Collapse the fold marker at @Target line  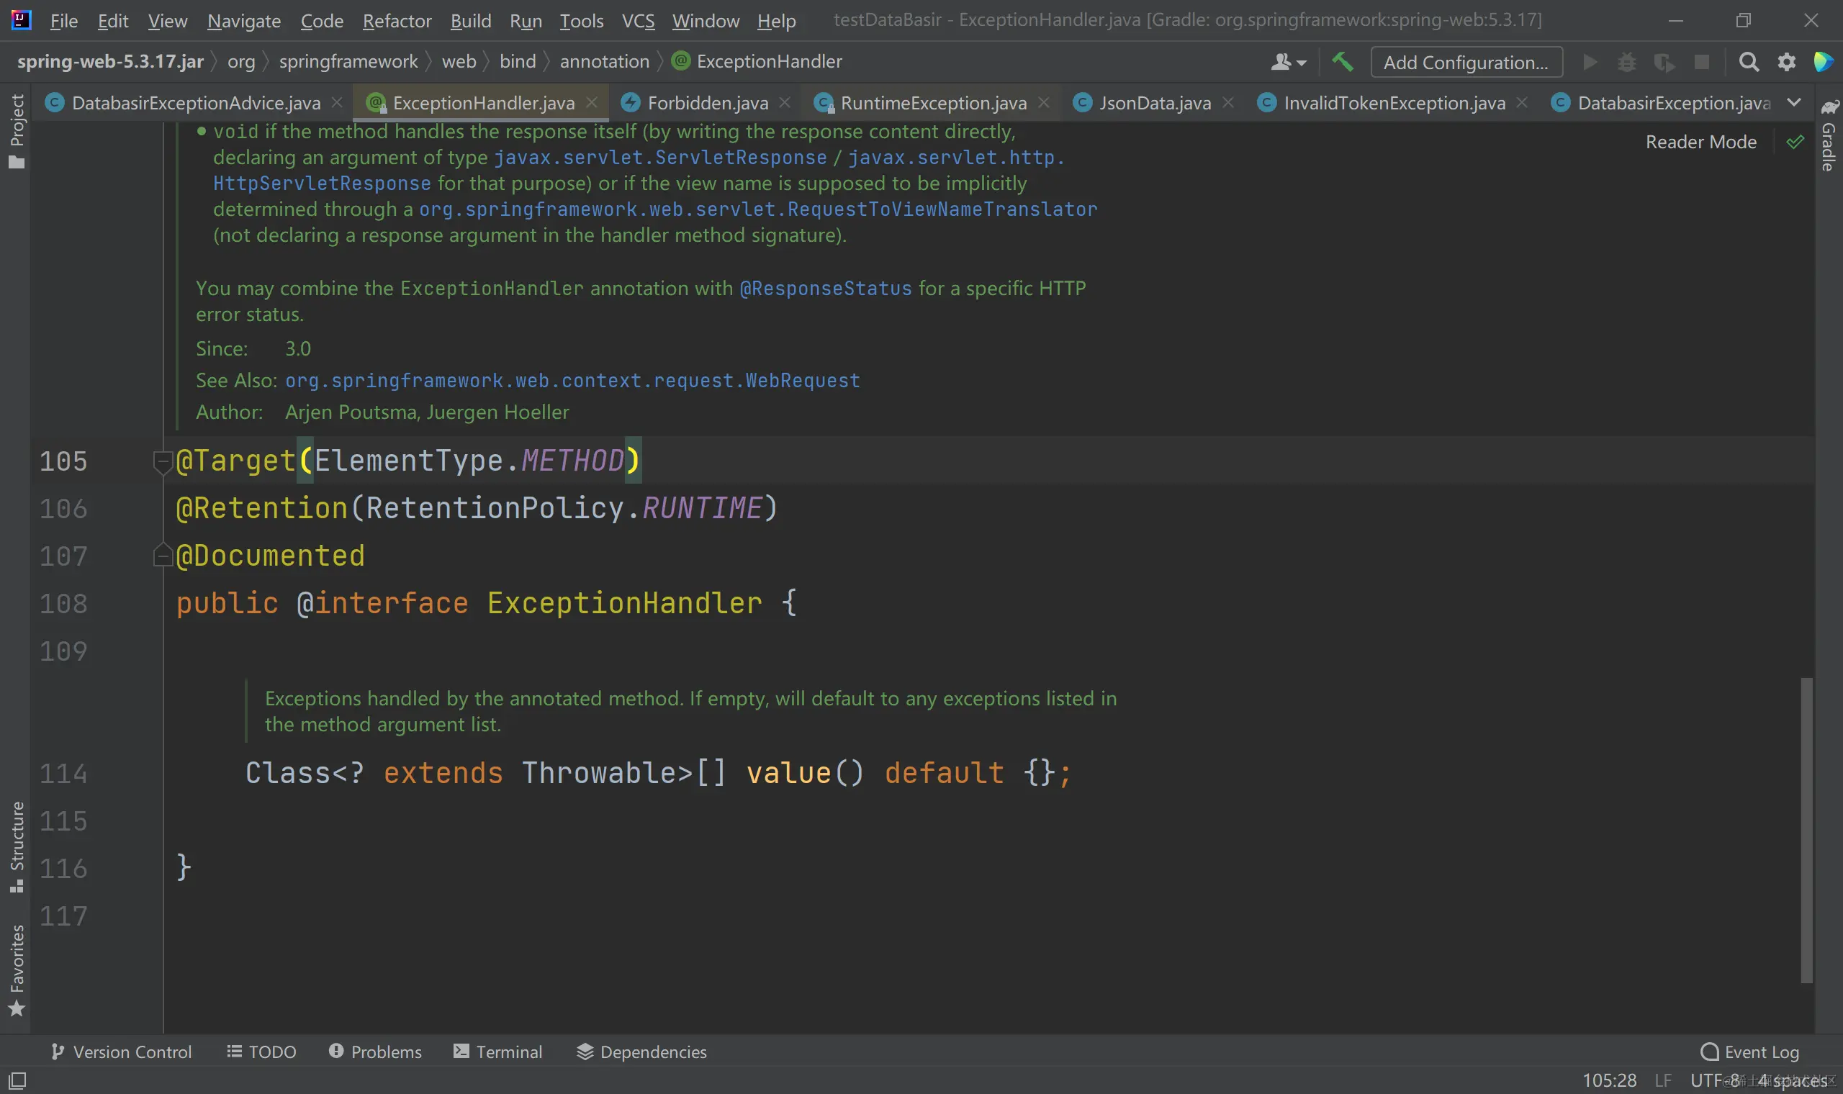tap(161, 461)
